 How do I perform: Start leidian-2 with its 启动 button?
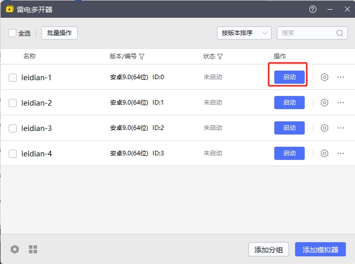pos(289,103)
